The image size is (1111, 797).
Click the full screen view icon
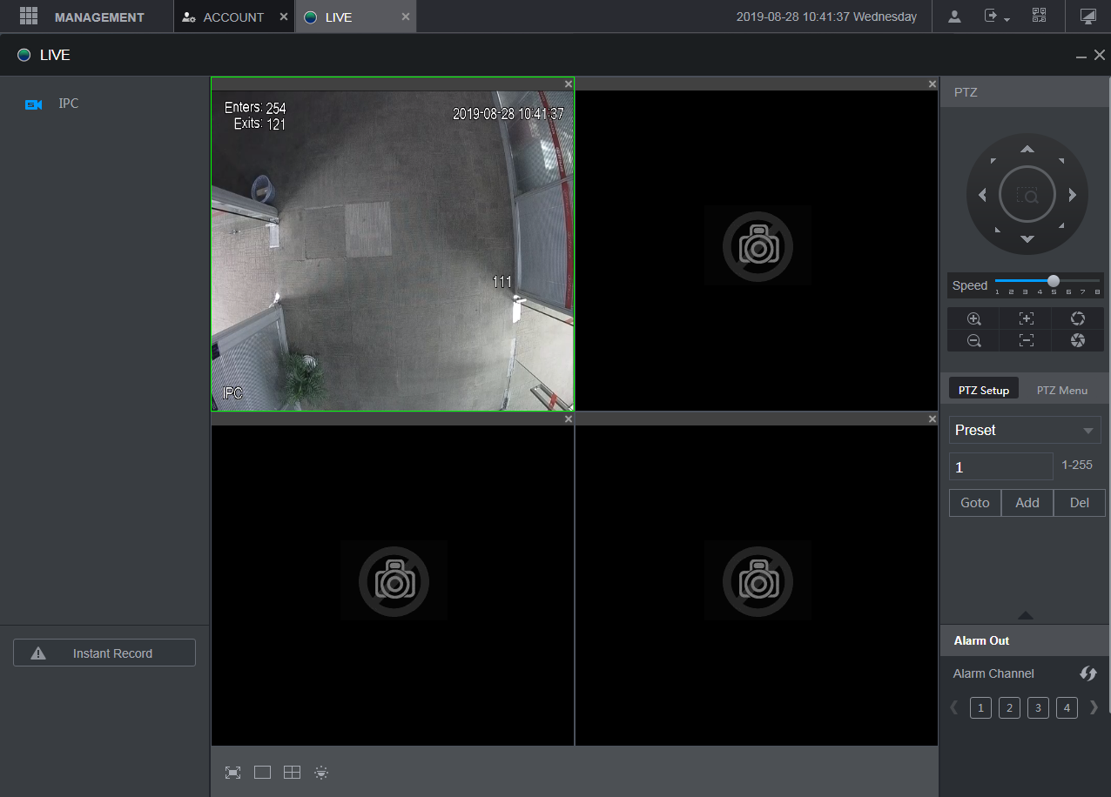coord(232,773)
